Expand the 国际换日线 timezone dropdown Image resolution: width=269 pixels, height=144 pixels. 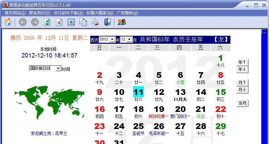pos(58,68)
